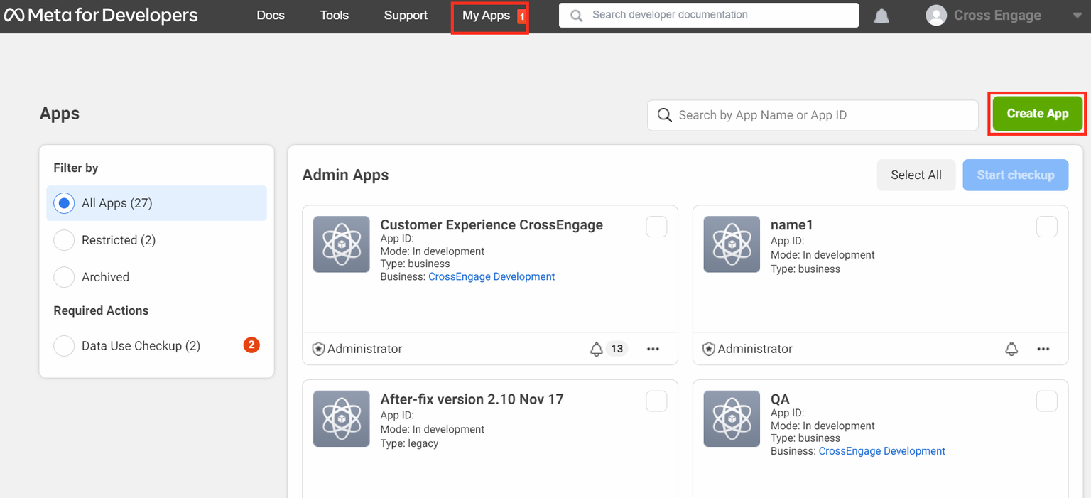Click the Search by App Name field

(813, 115)
